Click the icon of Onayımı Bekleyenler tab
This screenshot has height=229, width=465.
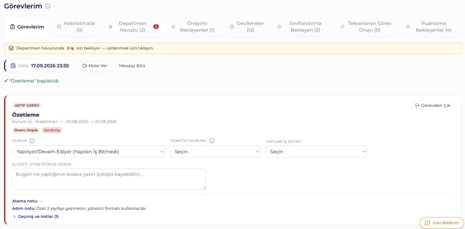click(x=173, y=27)
